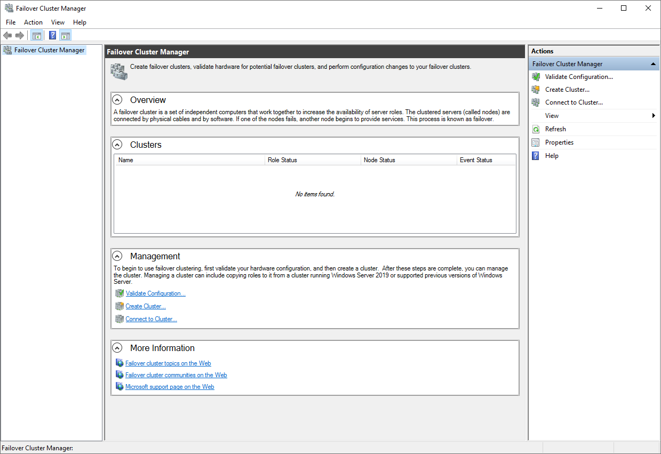Sort clusters by Event Status column

pos(486,160)
